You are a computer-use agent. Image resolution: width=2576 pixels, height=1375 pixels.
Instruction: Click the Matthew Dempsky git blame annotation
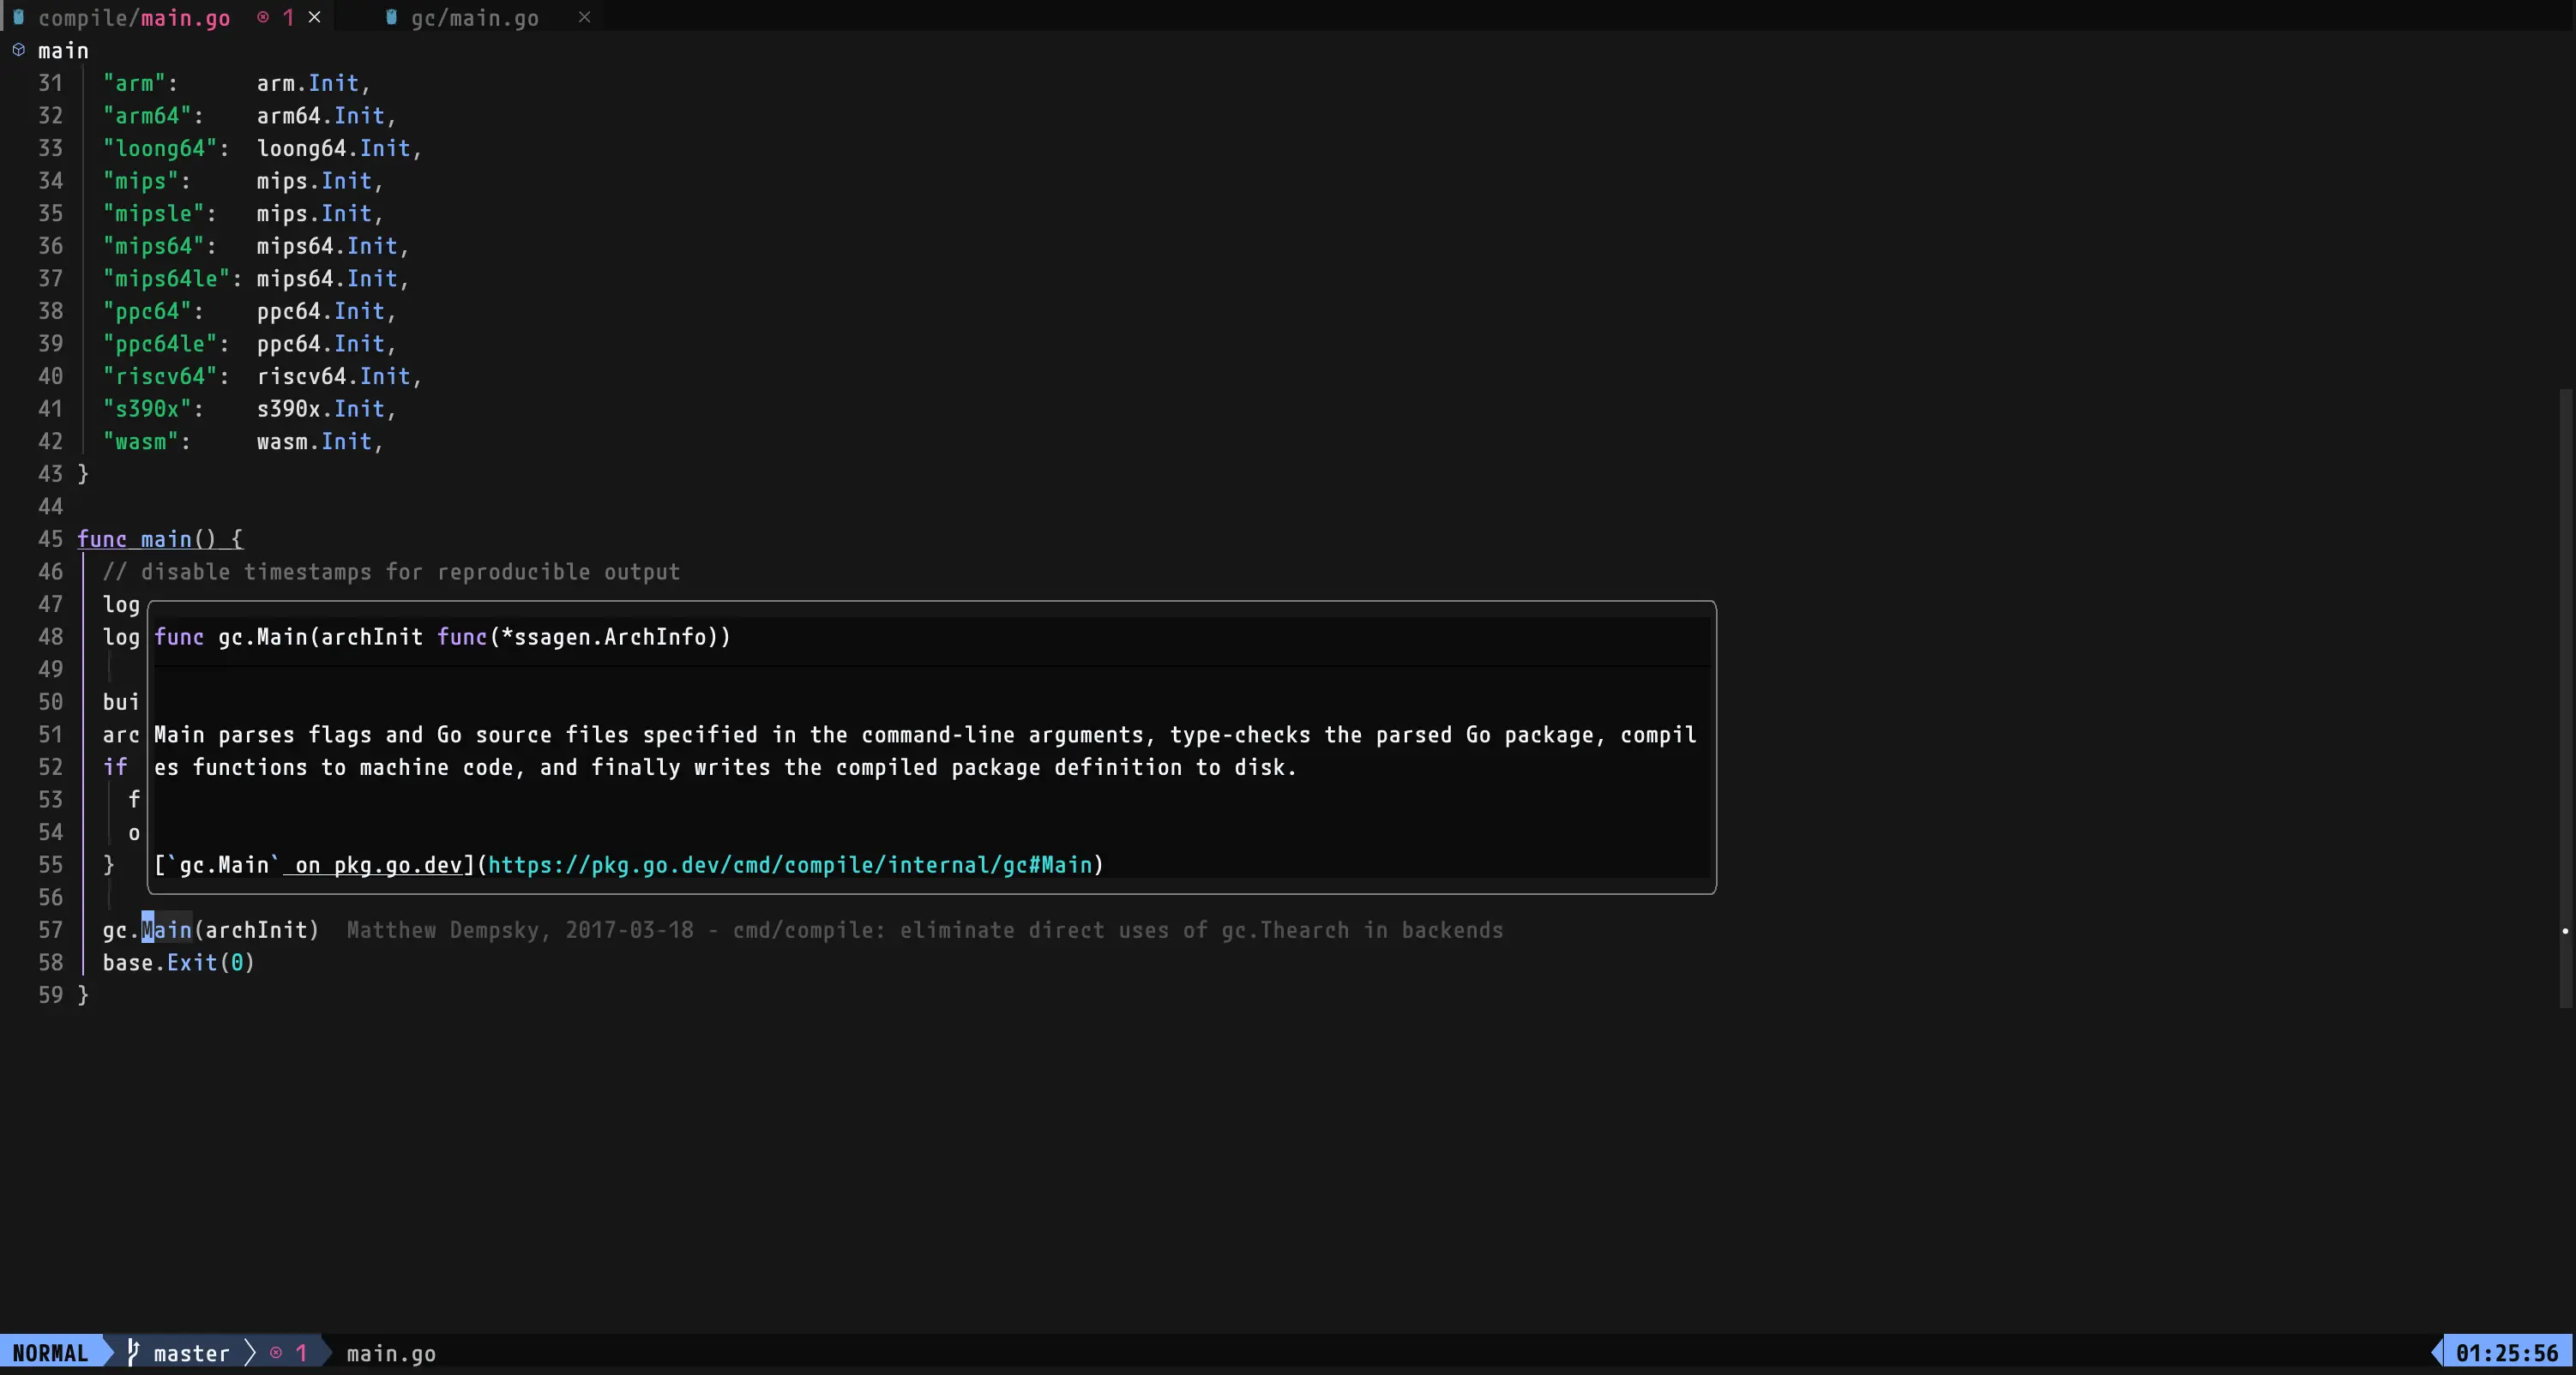pos(925,930)
